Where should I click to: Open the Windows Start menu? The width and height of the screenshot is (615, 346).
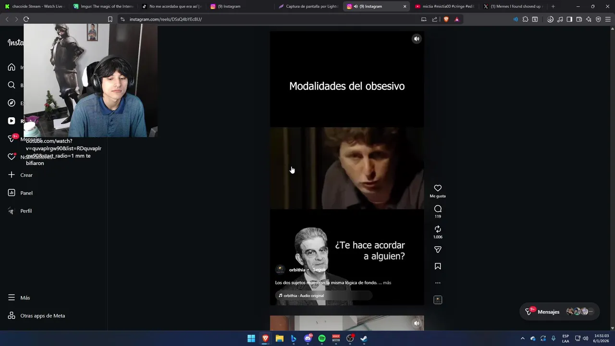click(251, 338)
